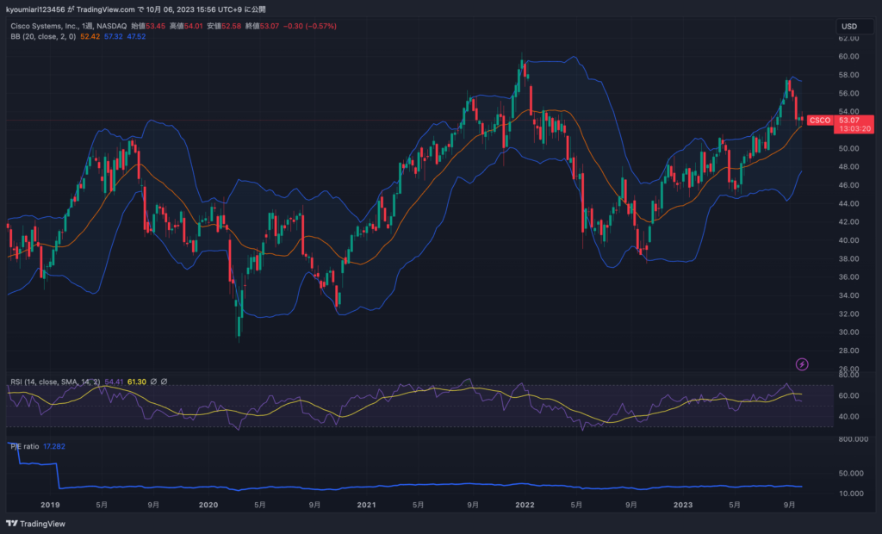Click the 2022 label on time axis
The image size is (882, 534).
point(525,505)
